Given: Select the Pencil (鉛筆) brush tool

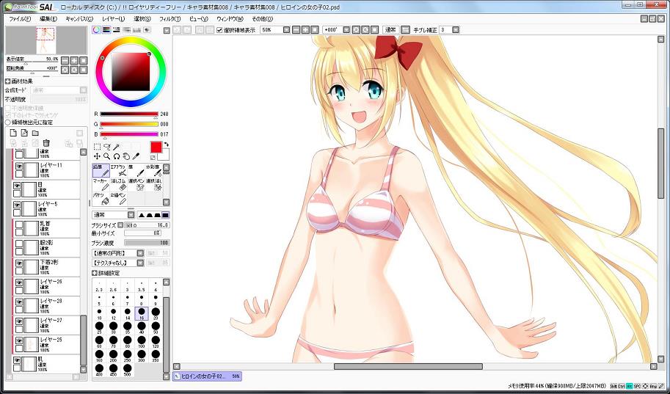Looking at the screenshot, I should coord(100,170).
